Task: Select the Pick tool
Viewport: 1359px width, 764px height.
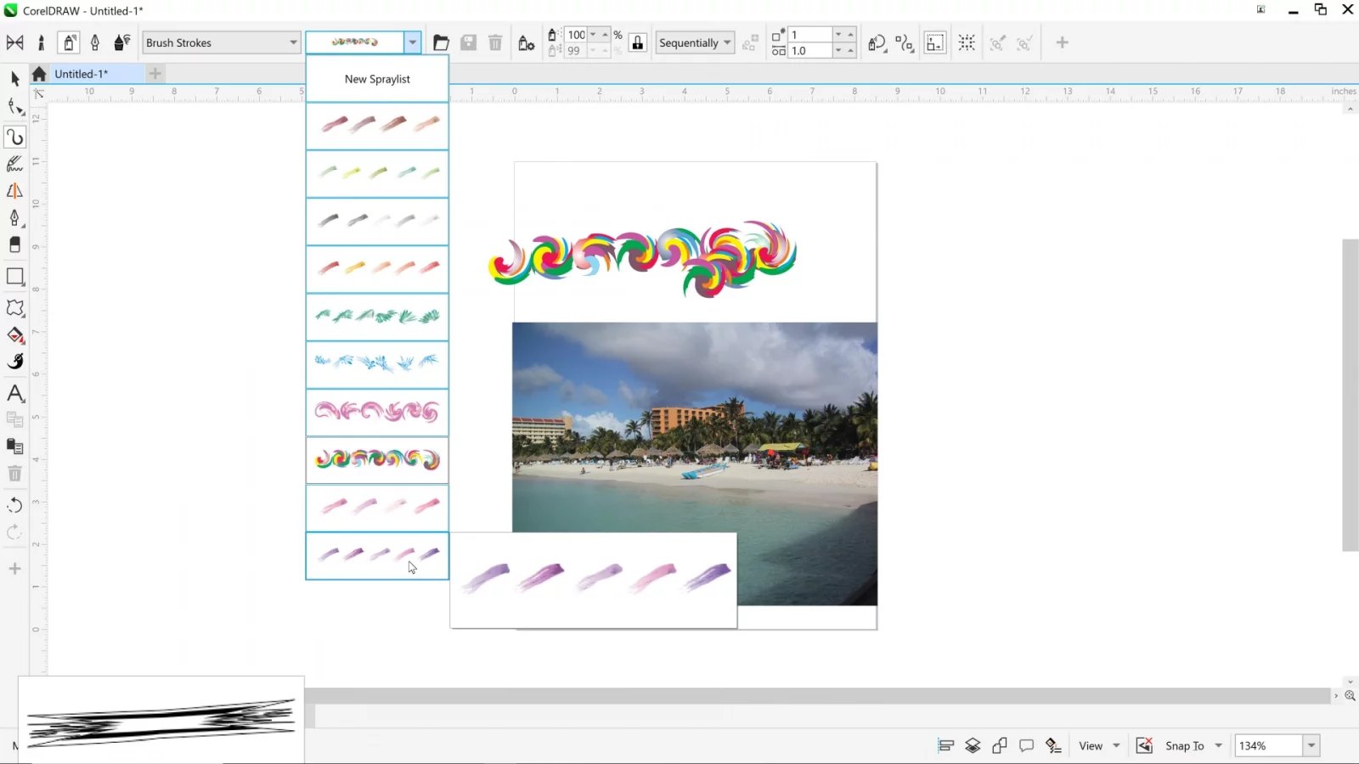Action: point(14,78)
